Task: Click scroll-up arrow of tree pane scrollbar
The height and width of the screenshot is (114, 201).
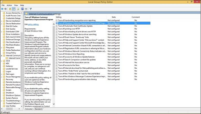Action: point(22,13)
